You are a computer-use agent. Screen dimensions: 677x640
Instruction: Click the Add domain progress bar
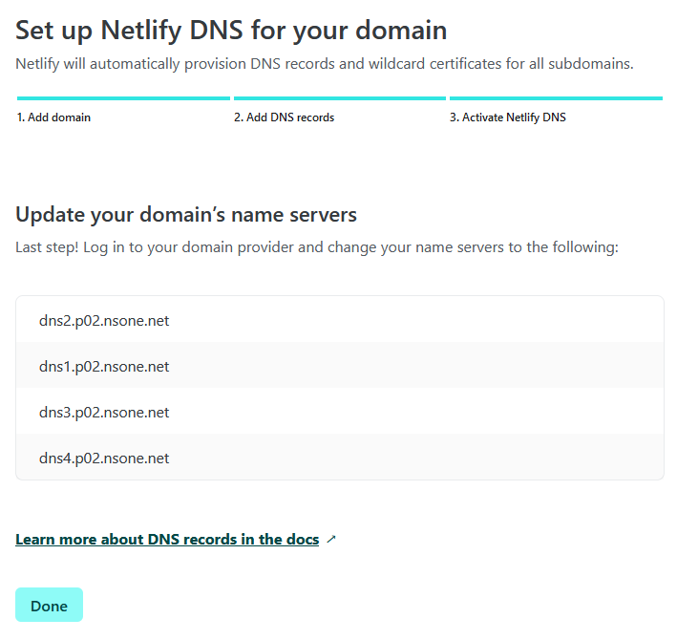click(x=123, y=98)
